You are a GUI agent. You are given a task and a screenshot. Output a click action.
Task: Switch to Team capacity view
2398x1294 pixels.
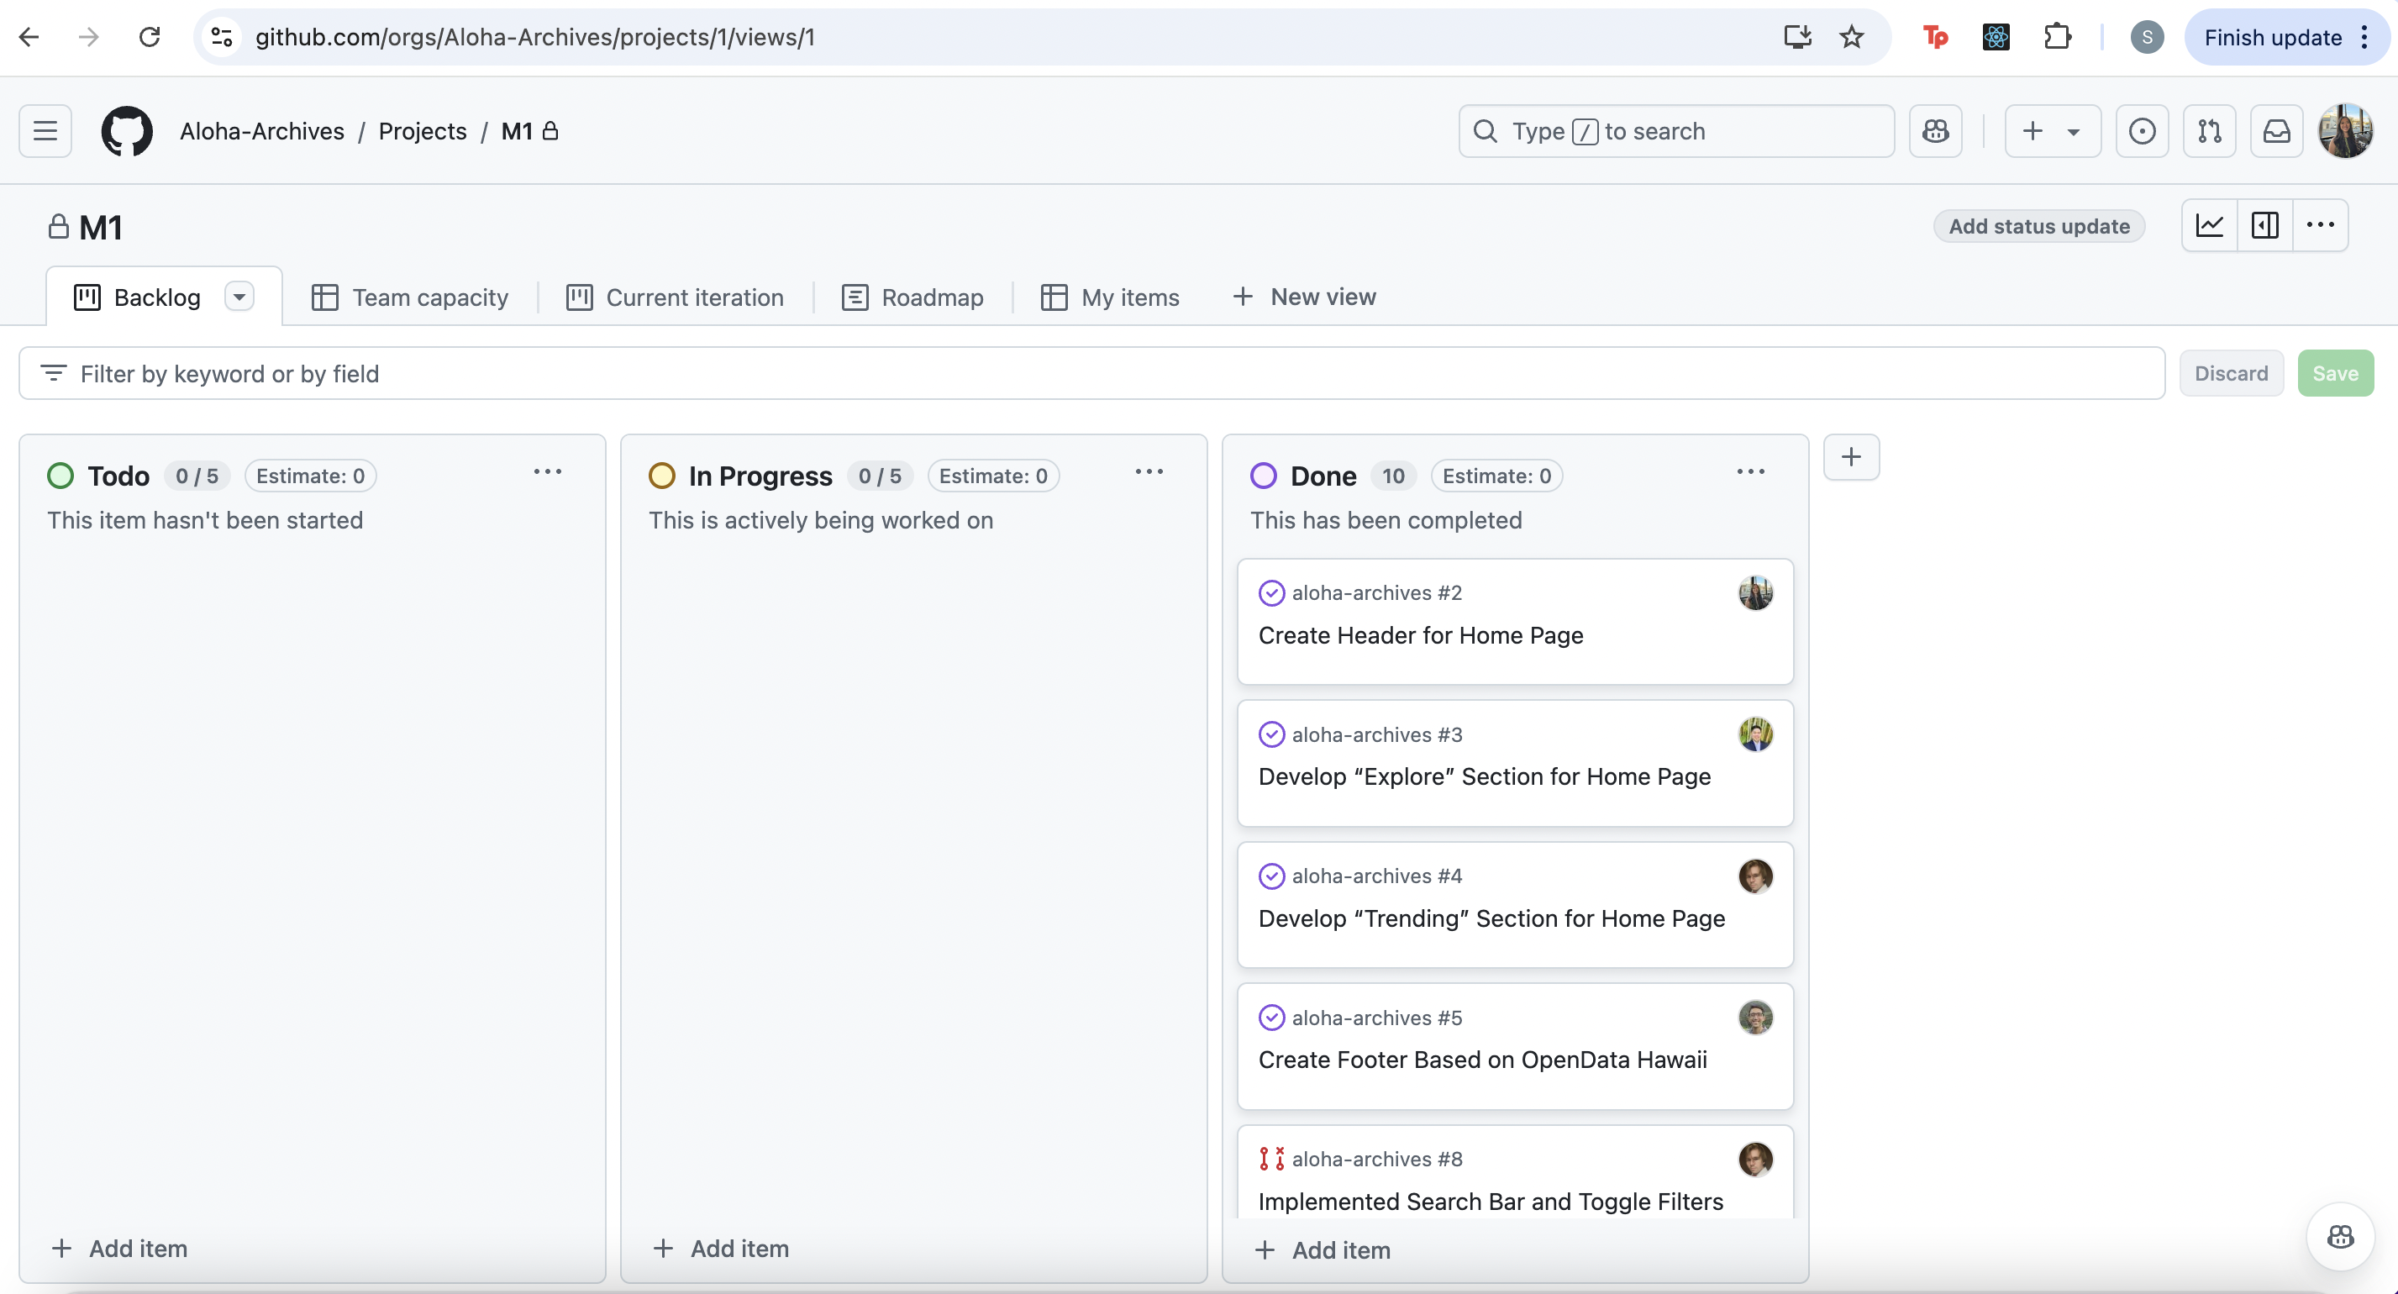pyautogui.click(x=411, y=297)
